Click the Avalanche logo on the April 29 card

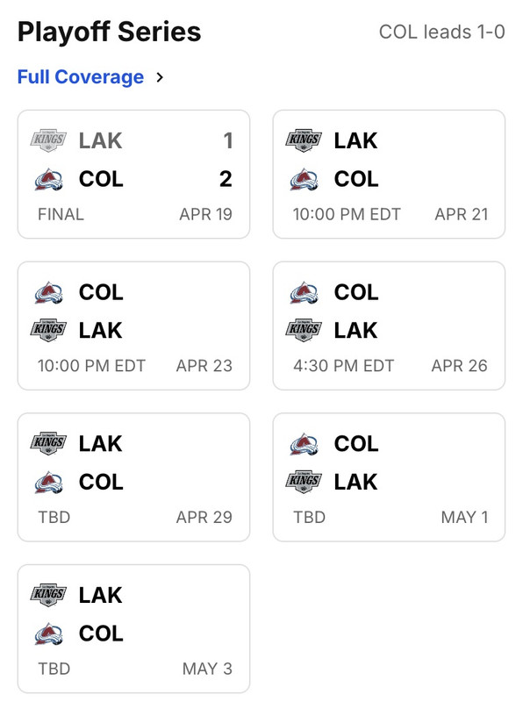click(x=48, y=482)
